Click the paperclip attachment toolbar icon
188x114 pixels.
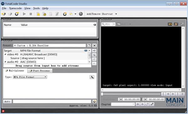57,14
